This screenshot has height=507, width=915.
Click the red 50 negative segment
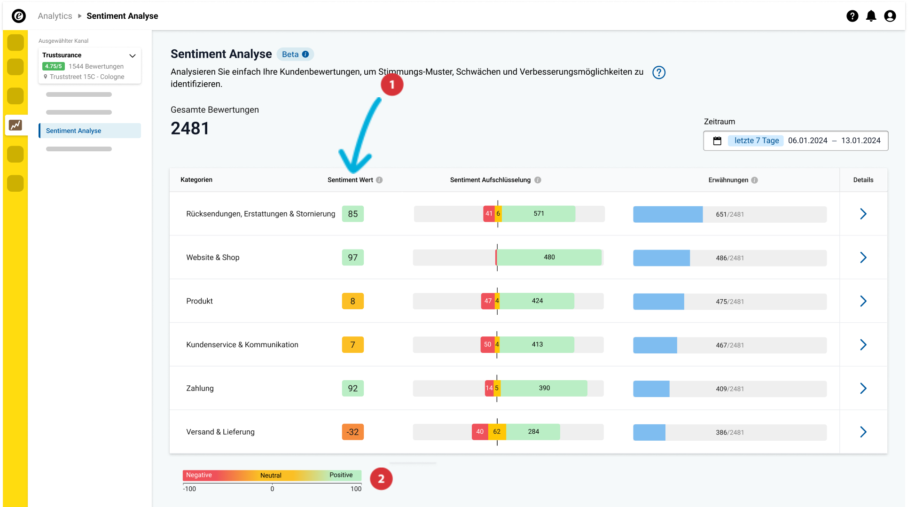[x=487, y=345]
